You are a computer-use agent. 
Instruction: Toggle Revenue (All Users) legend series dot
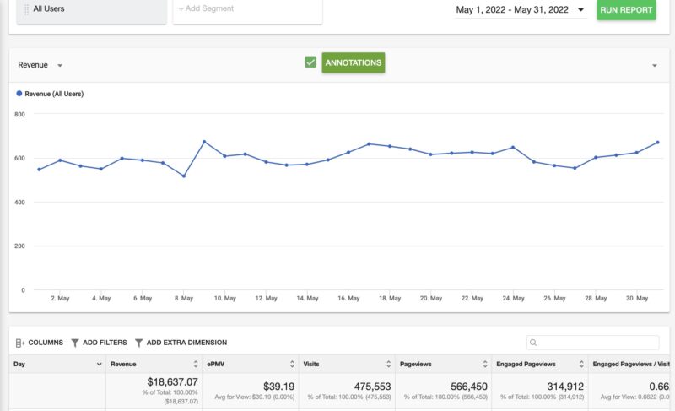tap(19, 94)
